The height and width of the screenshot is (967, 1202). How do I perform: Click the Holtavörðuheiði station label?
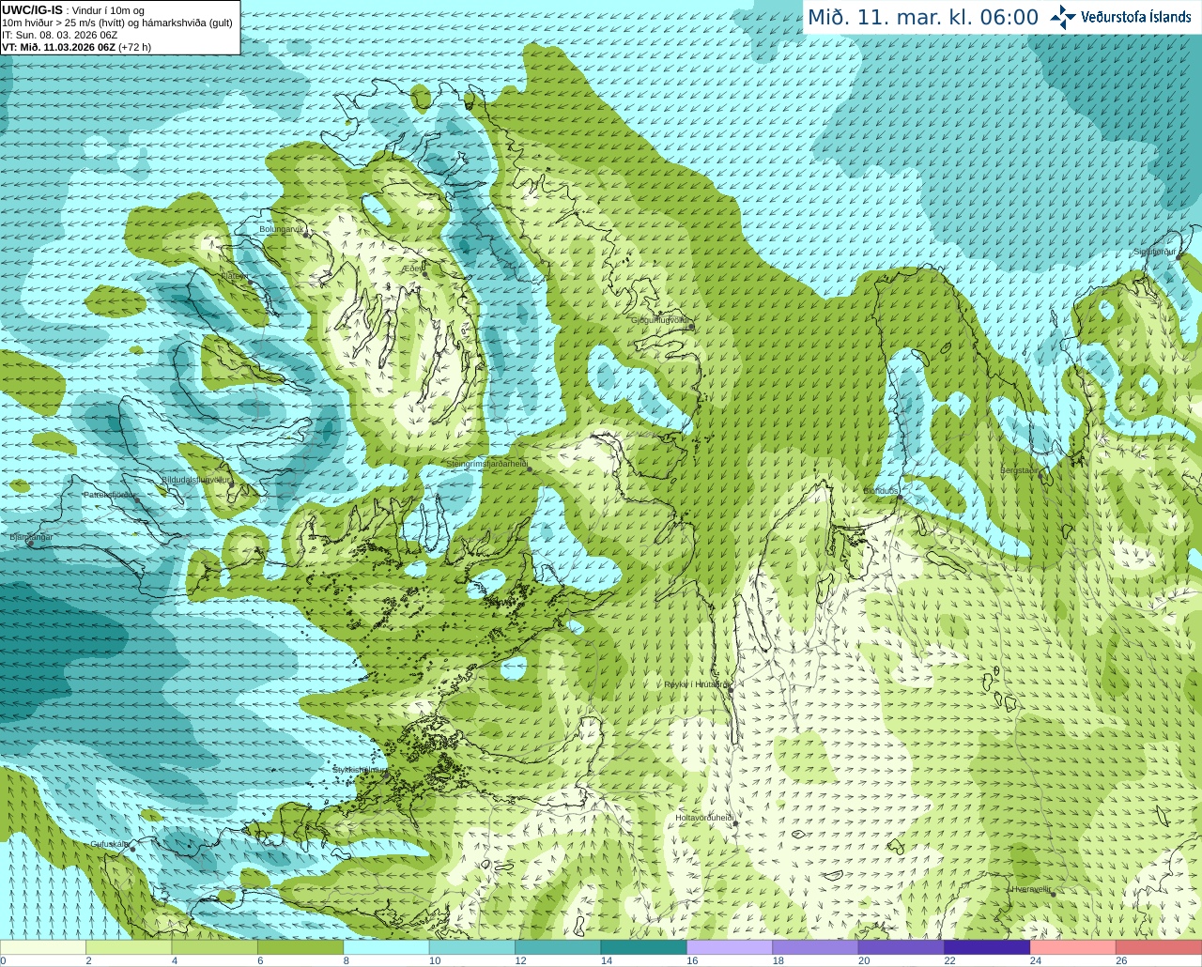[x=703, y=818]
